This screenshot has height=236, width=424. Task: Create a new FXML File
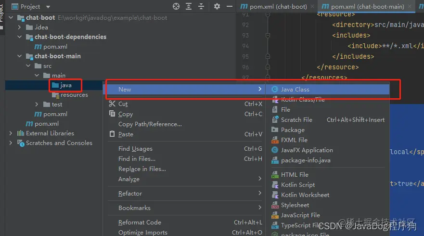[328, 140]
